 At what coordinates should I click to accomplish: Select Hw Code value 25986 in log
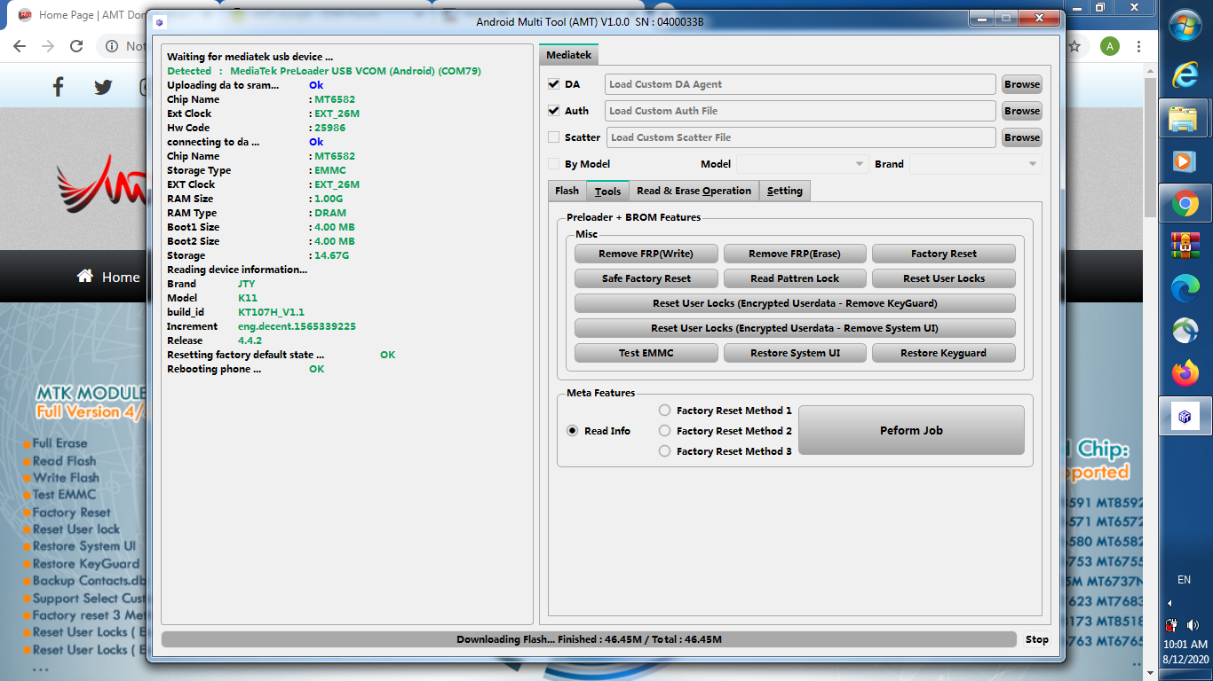tap(329, 128)
